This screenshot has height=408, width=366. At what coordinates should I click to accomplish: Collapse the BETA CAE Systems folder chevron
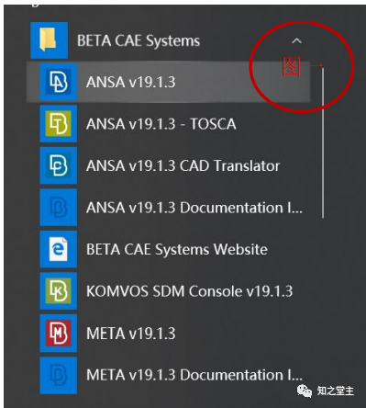pyautogui.click(x=296, y=40)
